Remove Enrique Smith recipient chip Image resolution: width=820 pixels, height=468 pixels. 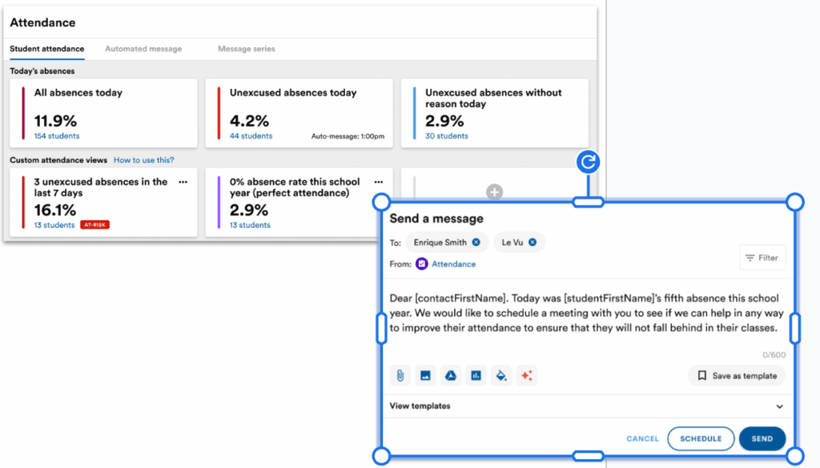pos(476,242)
